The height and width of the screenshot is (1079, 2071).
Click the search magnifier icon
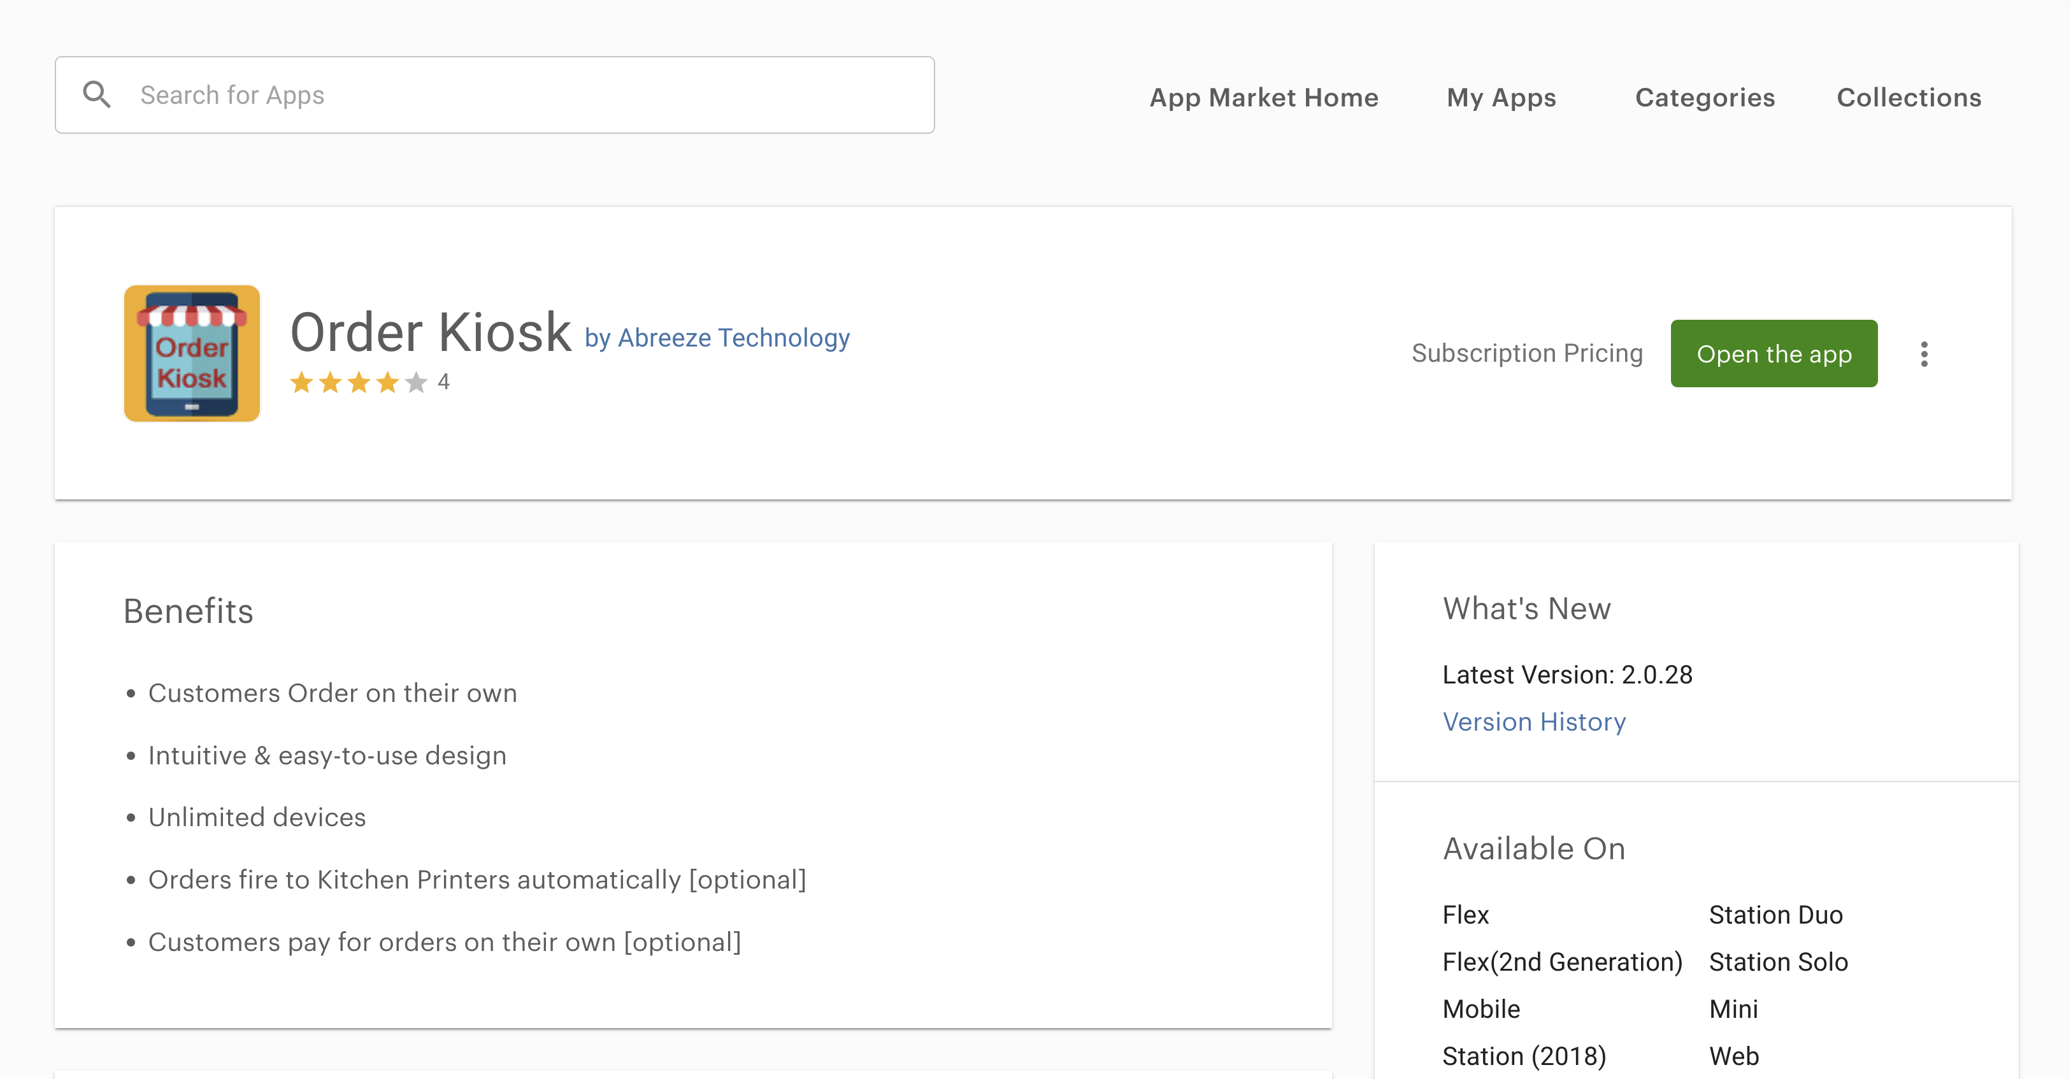click(97, 95)
